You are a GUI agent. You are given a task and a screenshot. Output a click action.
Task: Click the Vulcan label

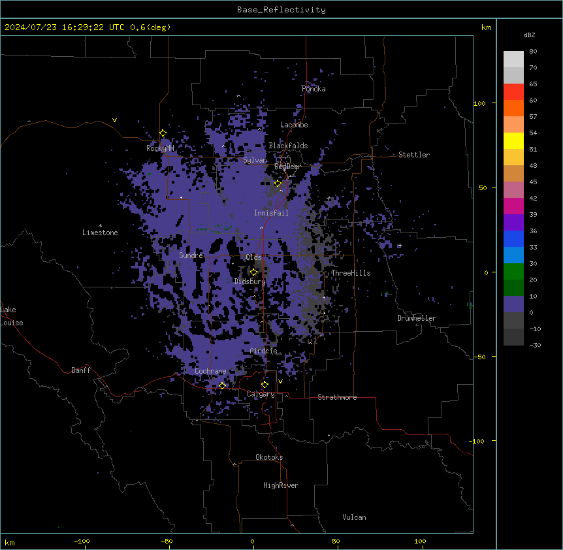pyautogui.click(x=354, y=517)
